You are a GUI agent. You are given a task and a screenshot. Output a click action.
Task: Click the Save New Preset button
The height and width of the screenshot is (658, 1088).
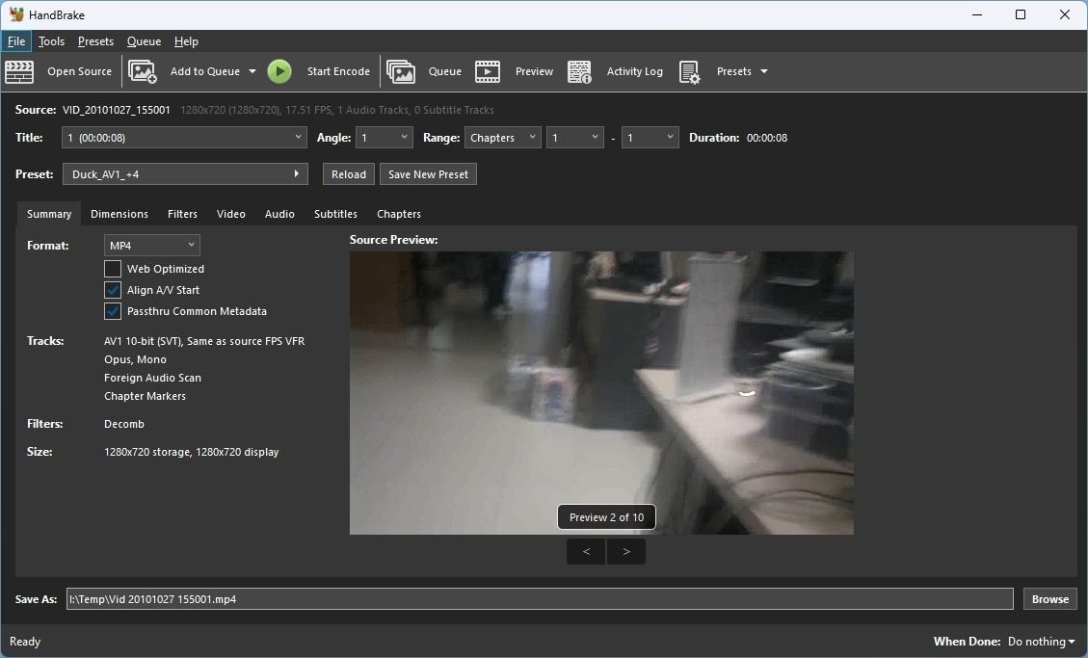tap(428, 174)
